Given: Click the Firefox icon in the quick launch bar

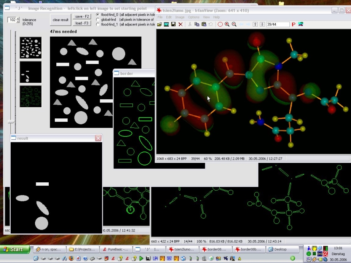Looking at the screenshot, I should pyautogui.click(x=71, y=258).
